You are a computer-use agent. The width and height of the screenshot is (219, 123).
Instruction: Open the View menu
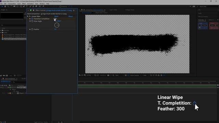[37, 4]
